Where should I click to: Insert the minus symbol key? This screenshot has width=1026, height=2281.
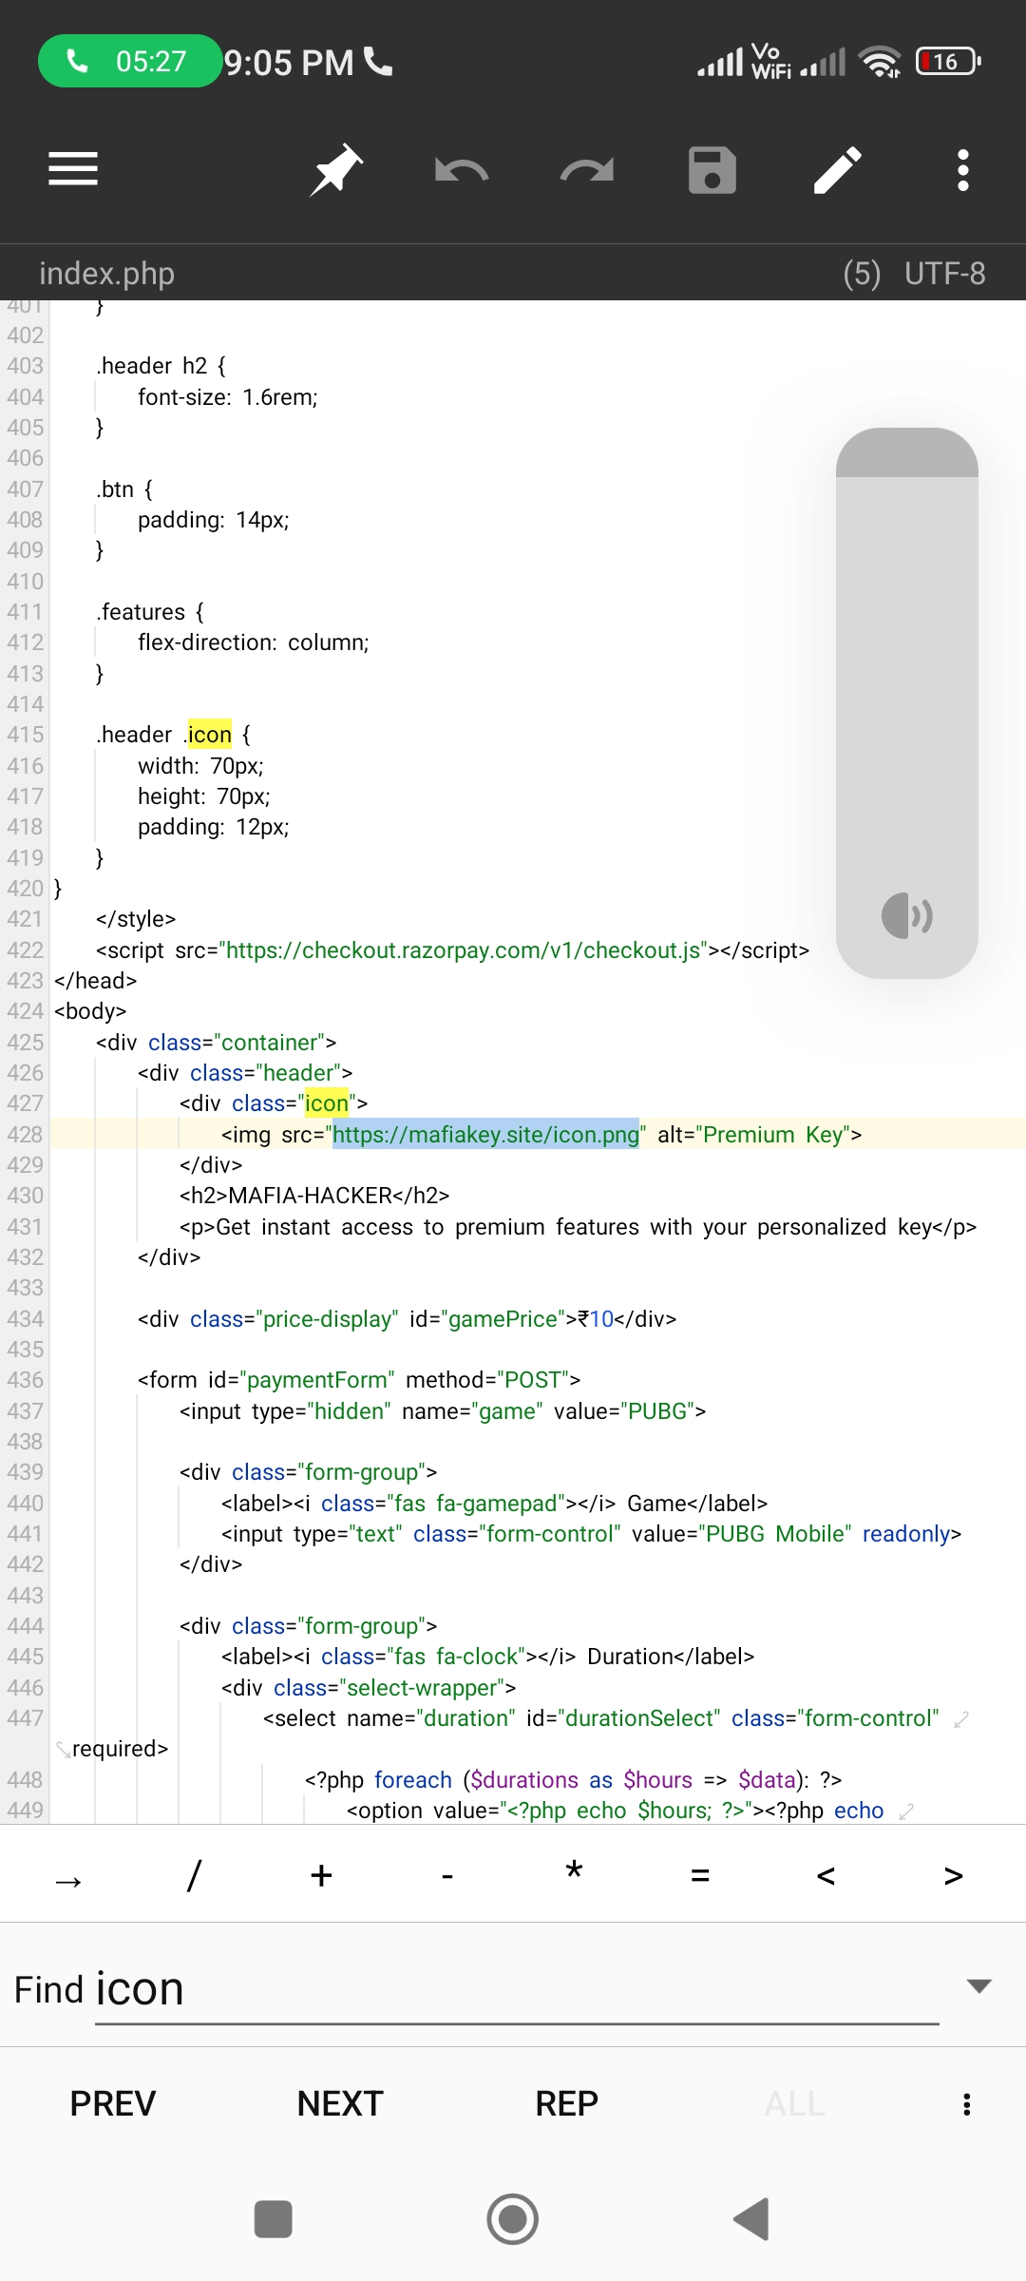(x=447, y=1877)
